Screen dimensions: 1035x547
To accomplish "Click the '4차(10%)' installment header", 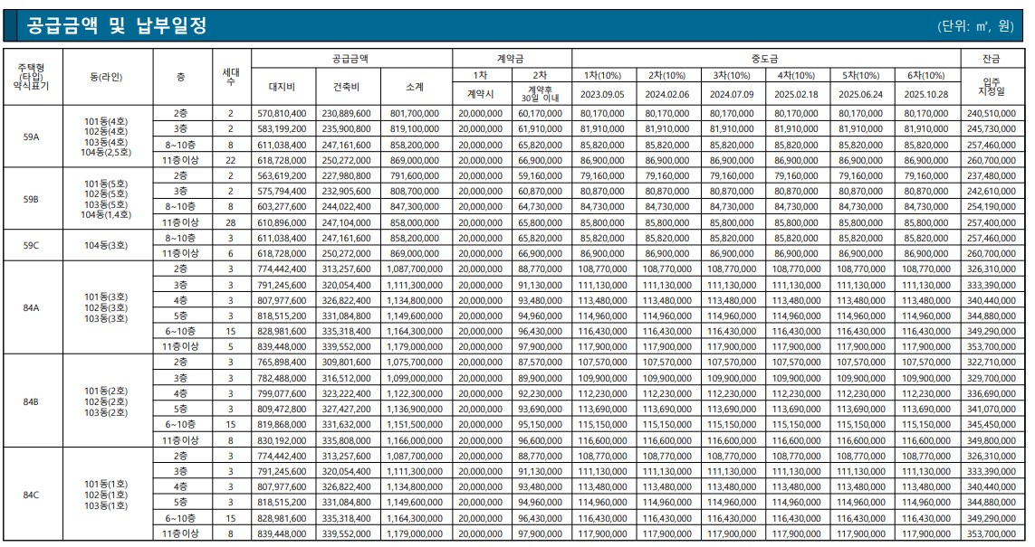I will 796,75.
